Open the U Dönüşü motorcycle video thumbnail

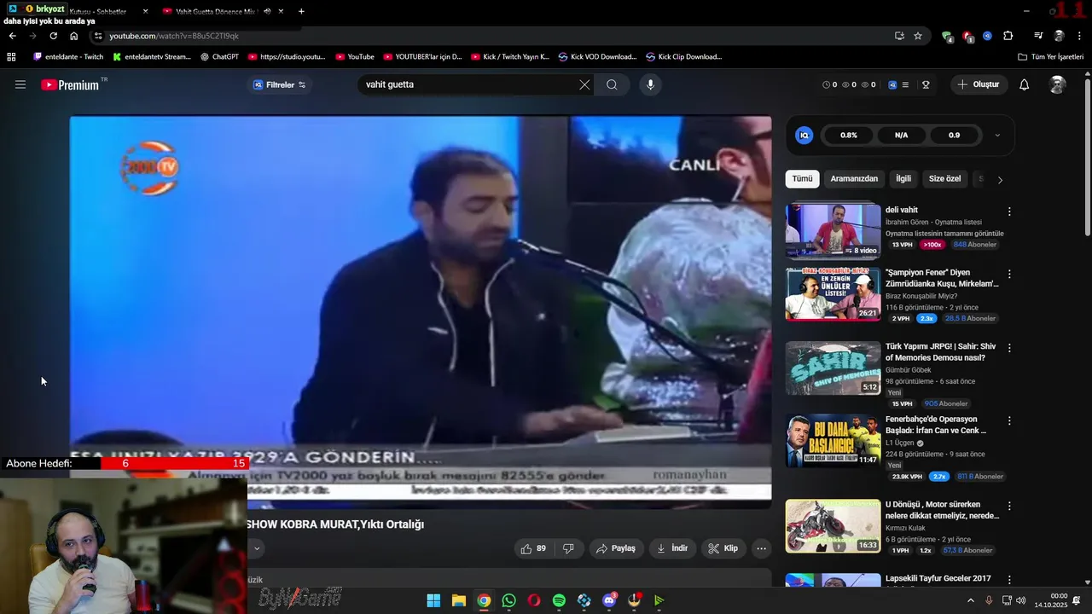(x=833, y=526)
